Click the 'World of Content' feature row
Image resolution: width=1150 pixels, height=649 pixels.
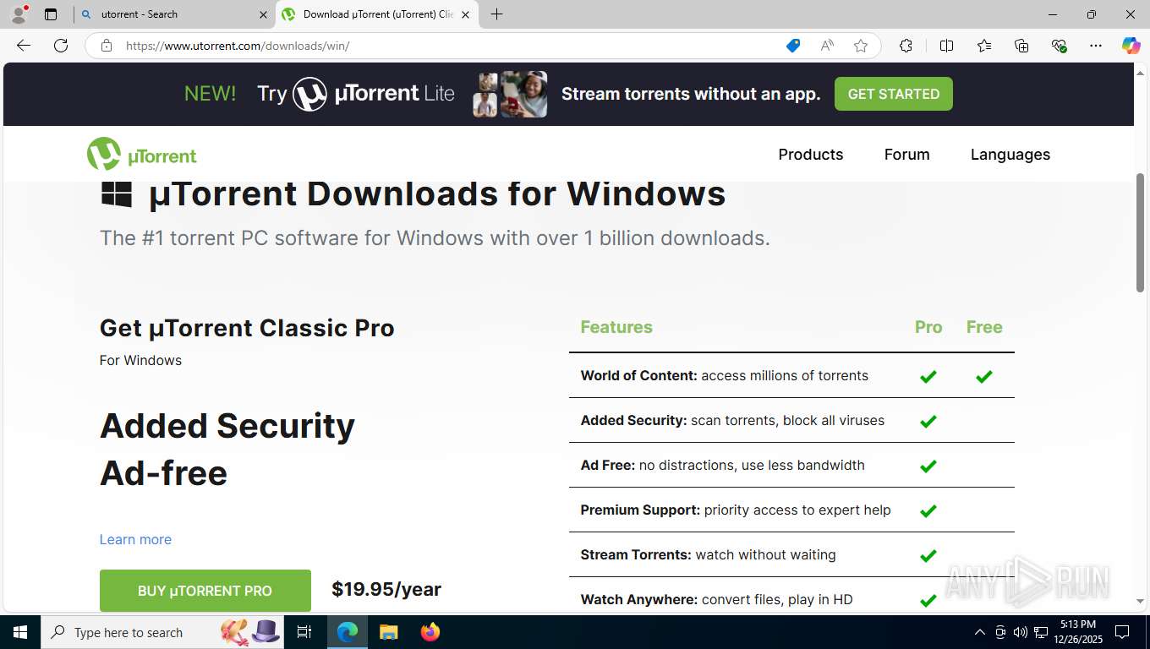coord(791,375)
